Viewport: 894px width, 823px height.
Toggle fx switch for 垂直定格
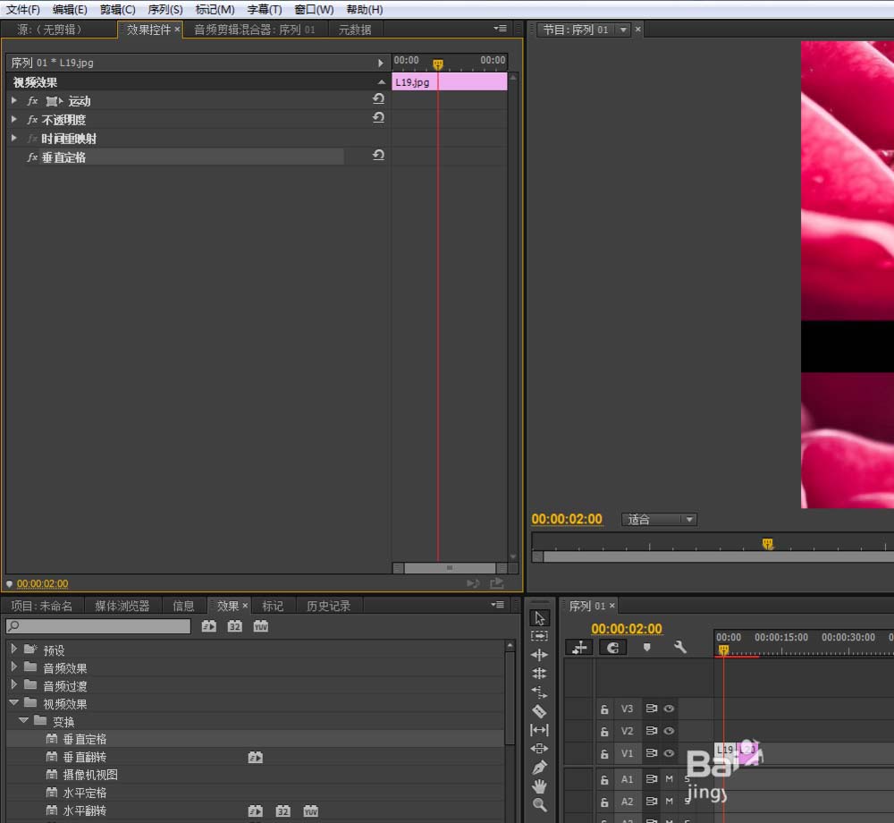32,157
